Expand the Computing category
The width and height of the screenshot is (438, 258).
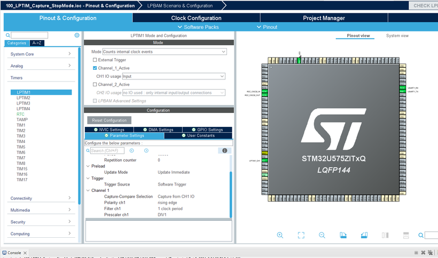tap(41, 234)
